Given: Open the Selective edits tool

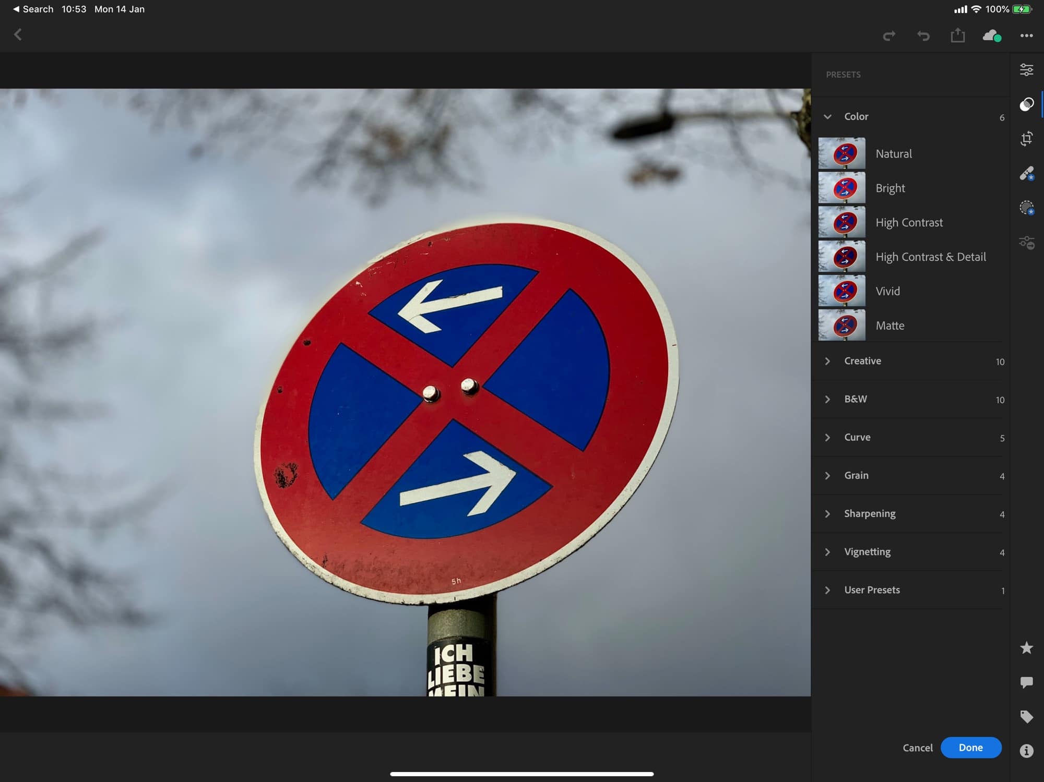Looking at the screenshot, I should point(1026,208).
